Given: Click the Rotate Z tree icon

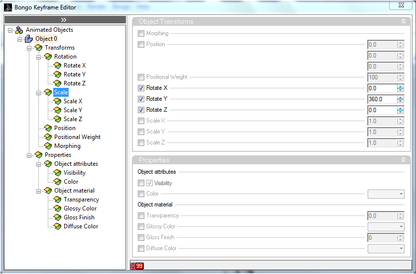Looking at the screenshot, I should pos(57,83).
